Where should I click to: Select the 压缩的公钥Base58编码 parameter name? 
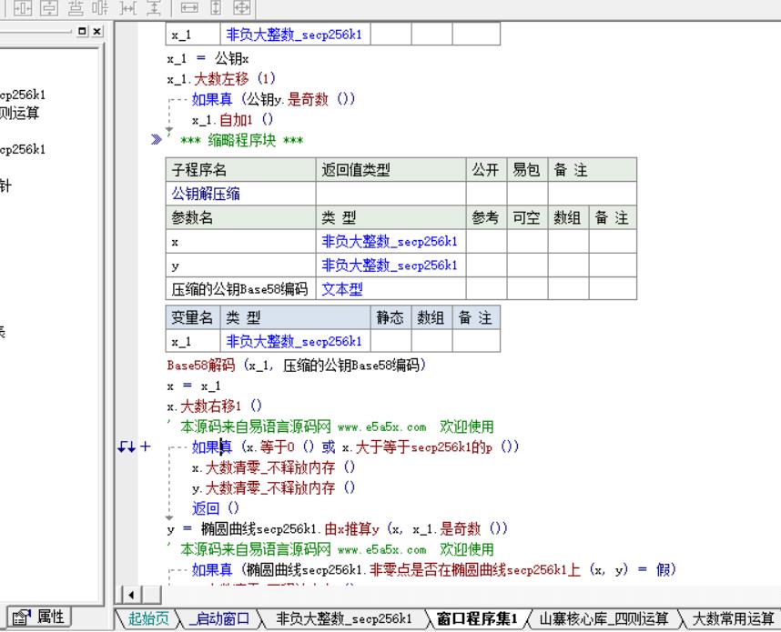(x=239, y=288)
